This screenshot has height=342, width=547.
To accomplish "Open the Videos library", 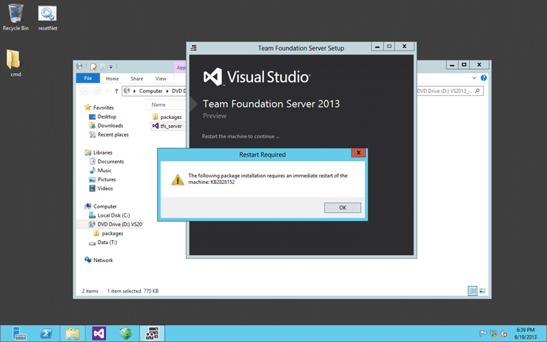I will [101, 189].
